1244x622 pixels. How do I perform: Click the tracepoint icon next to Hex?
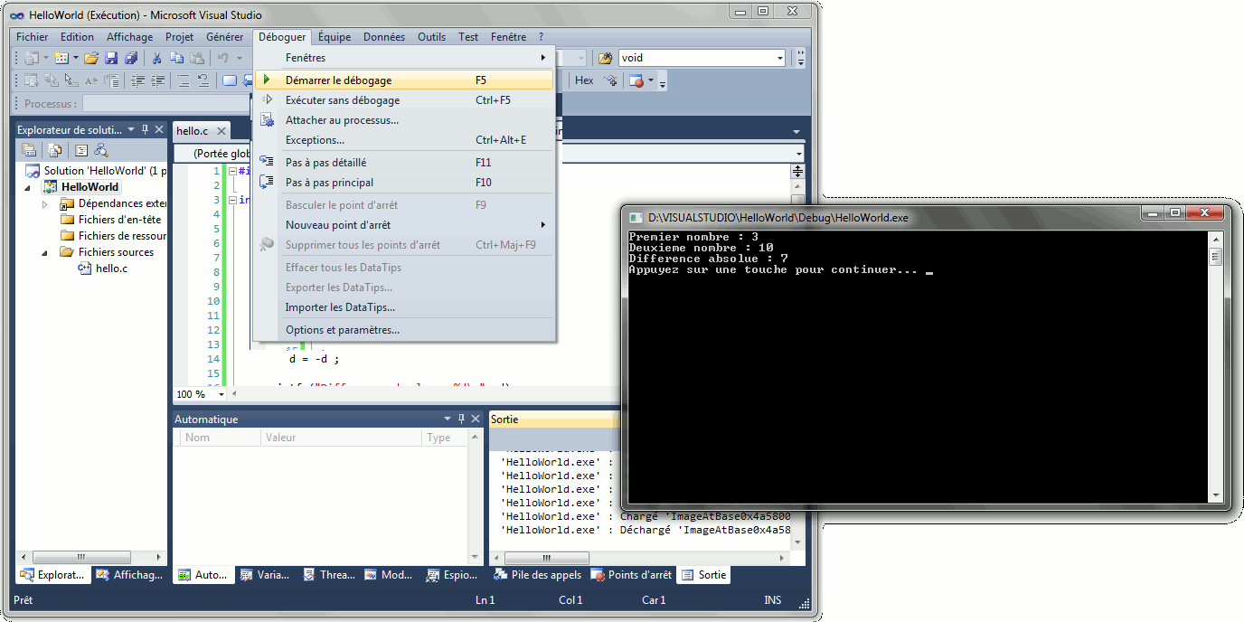coord(611,80)
